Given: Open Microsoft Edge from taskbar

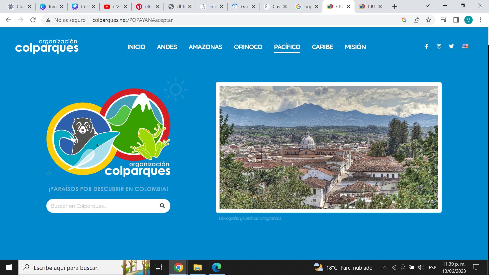Looking at the screenshot, I should (x=217, y=267).
